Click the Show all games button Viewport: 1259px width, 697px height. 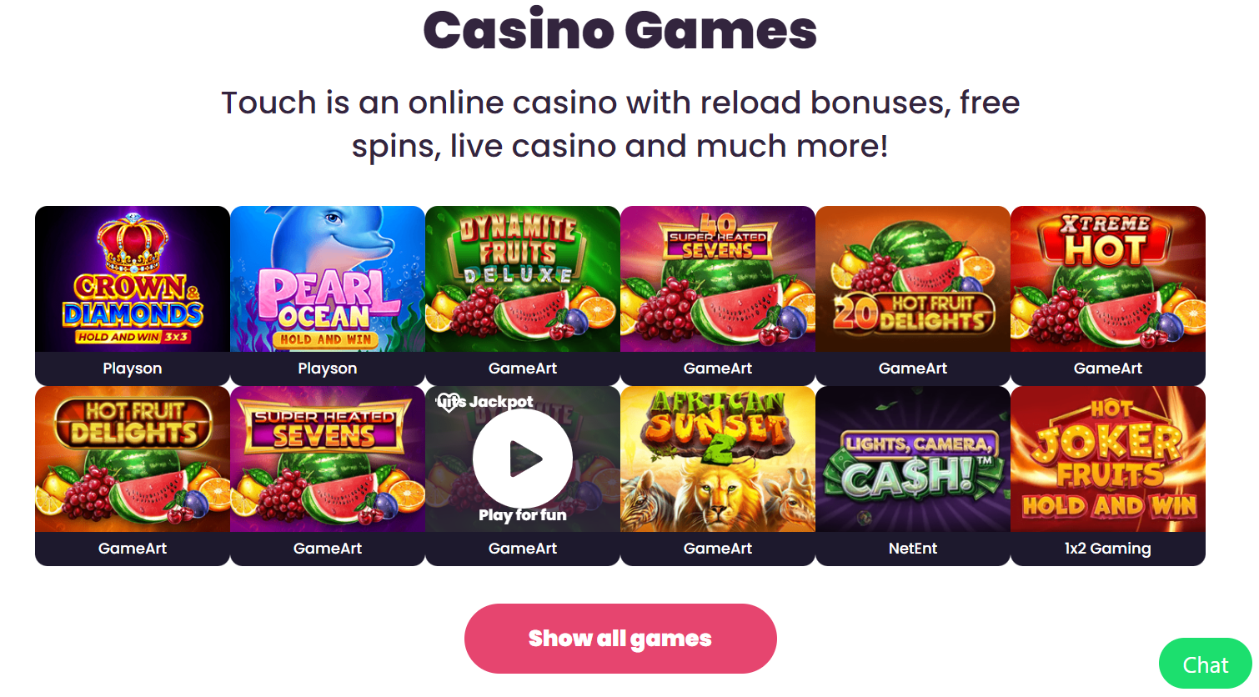pyautogui.click(x=620, y=639)
